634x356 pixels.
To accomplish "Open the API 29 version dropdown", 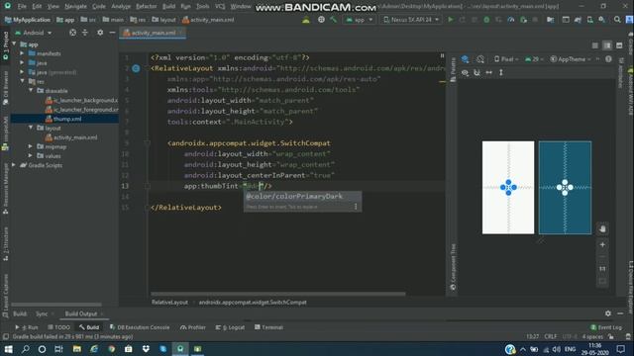I will 534,59.
